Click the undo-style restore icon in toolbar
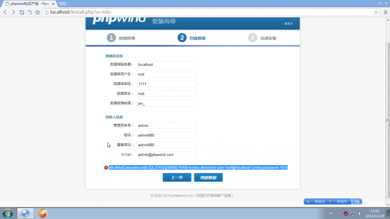 (x=30, y=12)
